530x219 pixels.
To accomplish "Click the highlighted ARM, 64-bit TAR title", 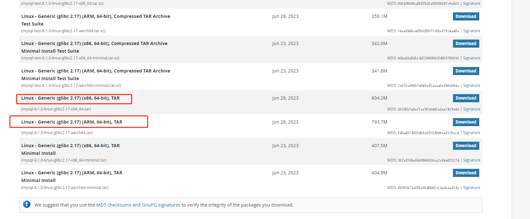I will coord(72,122).
